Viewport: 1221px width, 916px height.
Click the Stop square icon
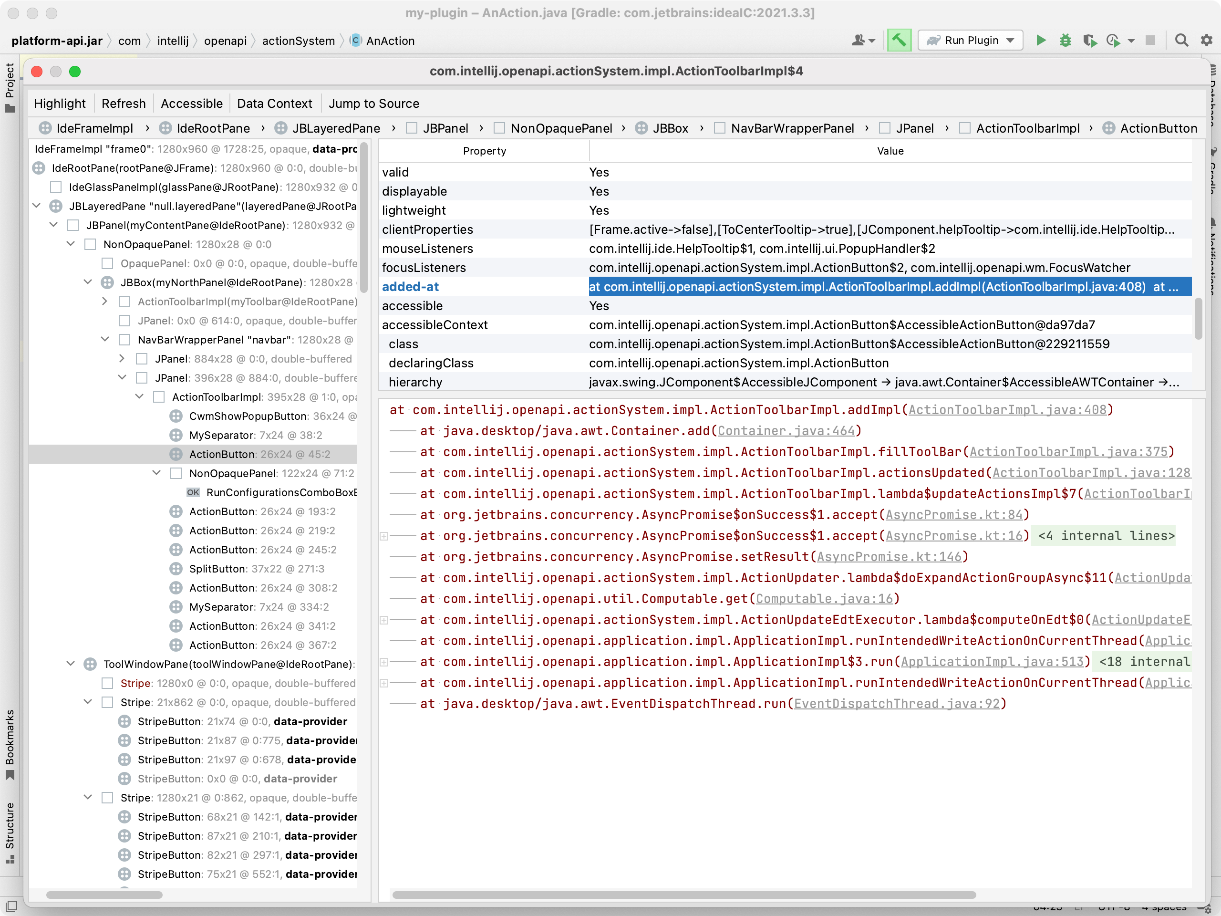pos(1150,40)
